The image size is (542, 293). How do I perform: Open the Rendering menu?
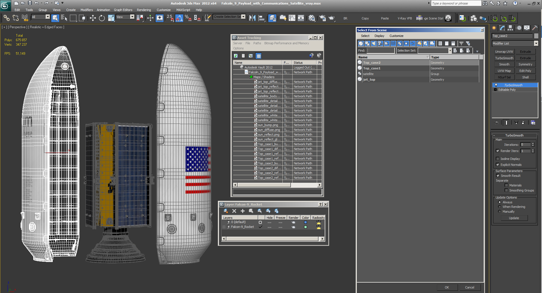tap(144, 10)
